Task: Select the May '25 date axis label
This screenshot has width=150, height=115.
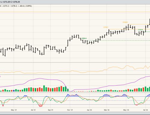Action: [14, 110]
